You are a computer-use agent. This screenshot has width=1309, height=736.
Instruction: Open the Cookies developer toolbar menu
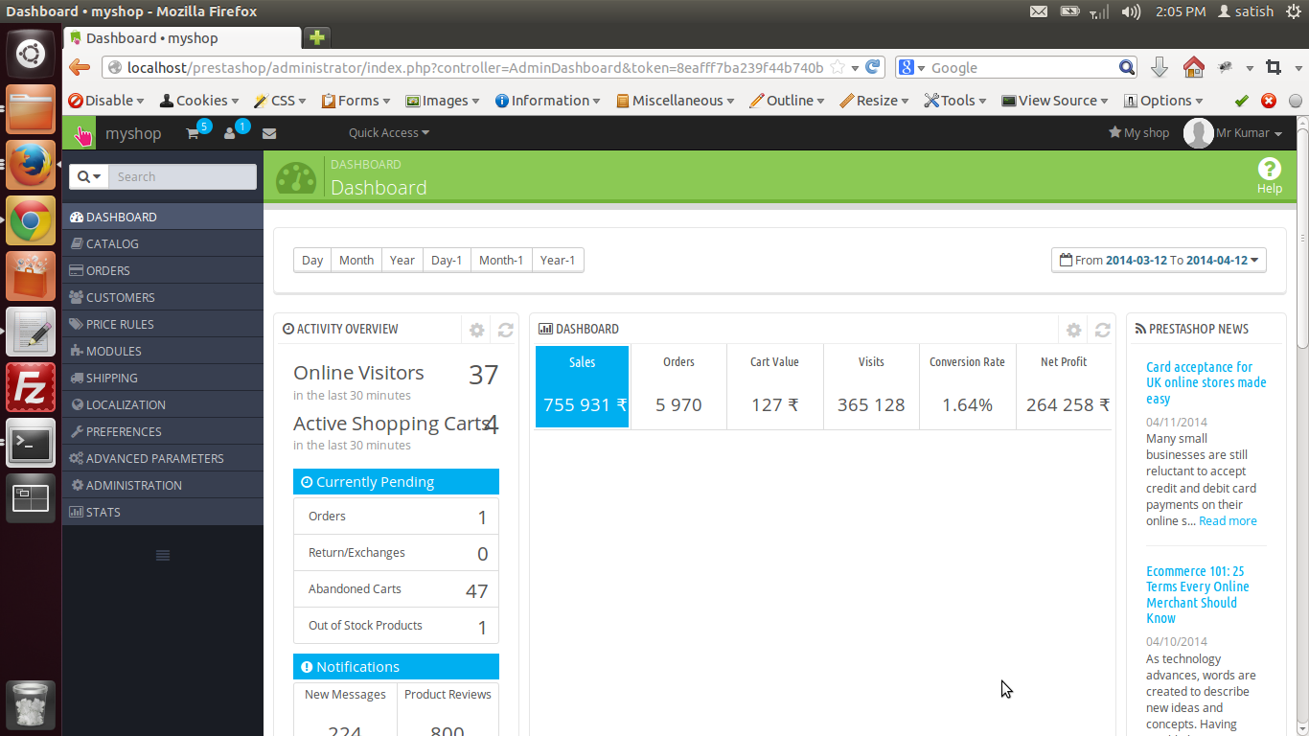(199, 101)
